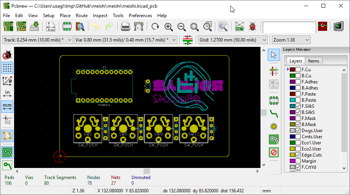Open the page settings icon
Image resolution: width=350 pixels, height=195 pixels.
click(51, 26)
